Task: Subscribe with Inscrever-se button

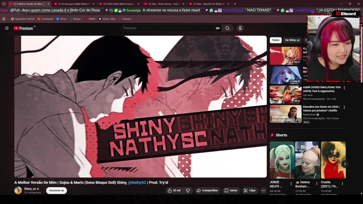Action: click(56, 190)
